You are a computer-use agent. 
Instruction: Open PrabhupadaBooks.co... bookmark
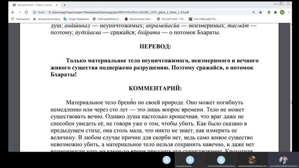point(107,19)
